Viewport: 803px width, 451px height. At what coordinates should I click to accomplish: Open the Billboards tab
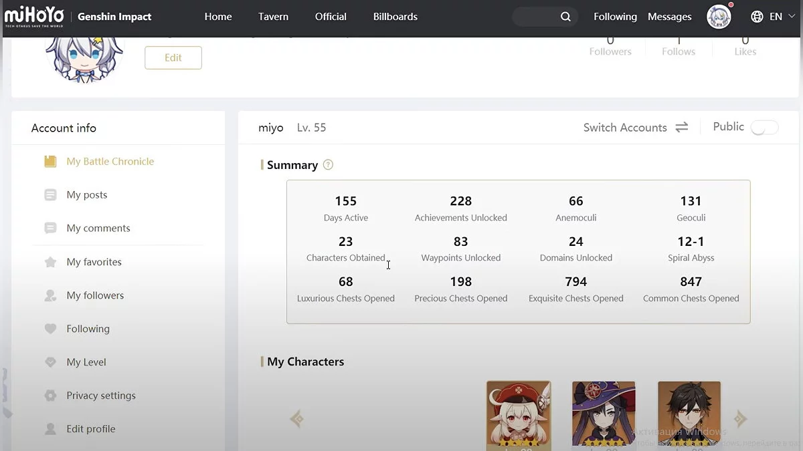point(395,17)
